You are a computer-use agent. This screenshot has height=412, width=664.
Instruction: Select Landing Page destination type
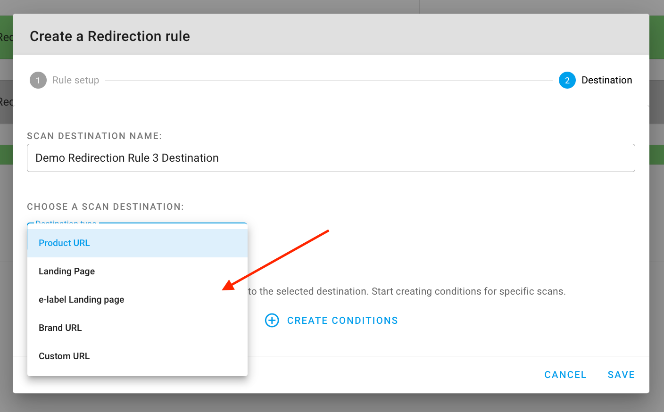pyautogui.click(x=66, y=272)
